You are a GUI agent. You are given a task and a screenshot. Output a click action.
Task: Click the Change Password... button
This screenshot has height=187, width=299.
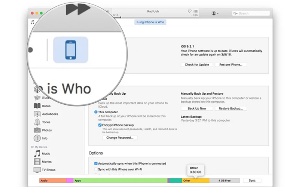click(x=120, y=138)
